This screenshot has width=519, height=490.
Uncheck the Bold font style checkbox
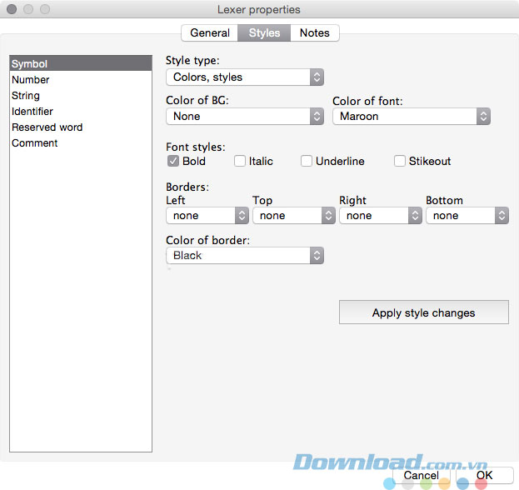coord(173,161)
